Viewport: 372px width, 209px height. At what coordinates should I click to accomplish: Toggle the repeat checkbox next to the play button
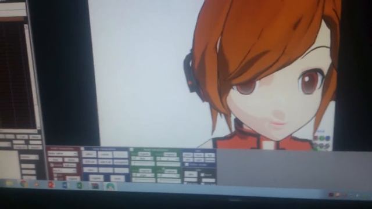tap(202, 175)
